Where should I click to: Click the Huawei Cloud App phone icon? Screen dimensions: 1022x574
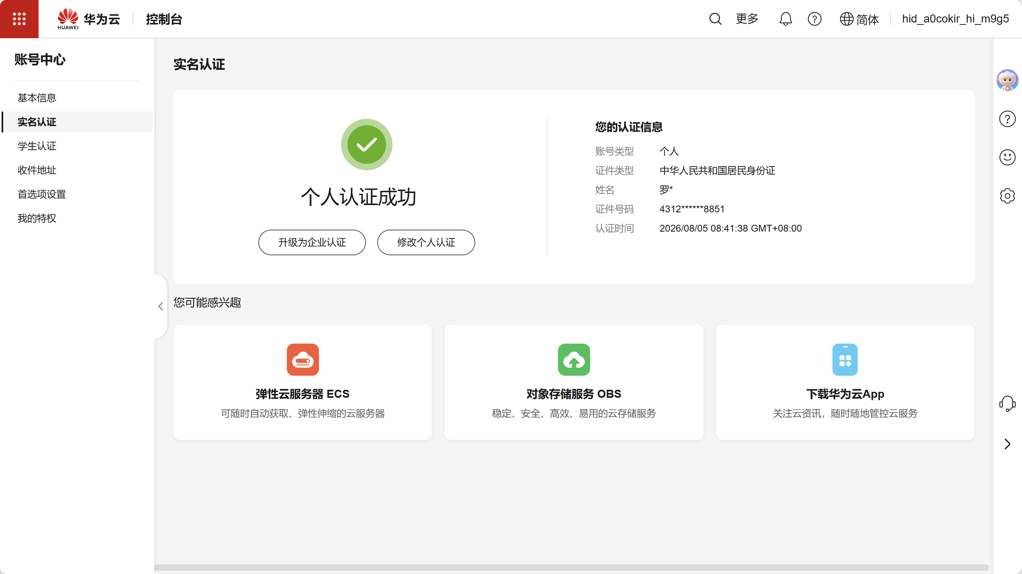[x=845, y=360]
